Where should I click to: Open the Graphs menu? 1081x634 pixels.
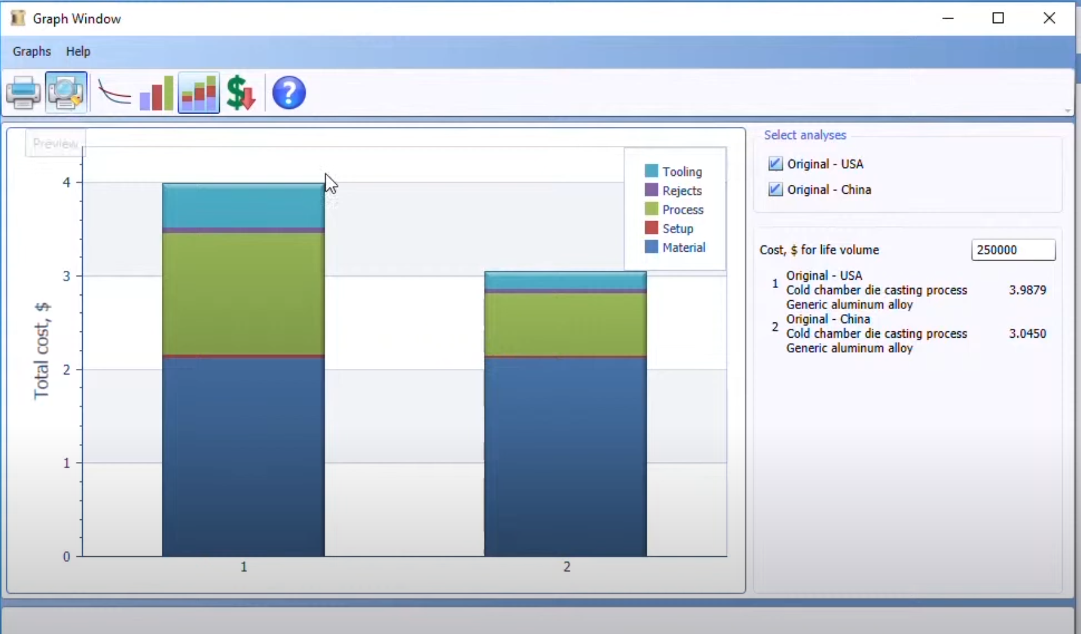32,52
